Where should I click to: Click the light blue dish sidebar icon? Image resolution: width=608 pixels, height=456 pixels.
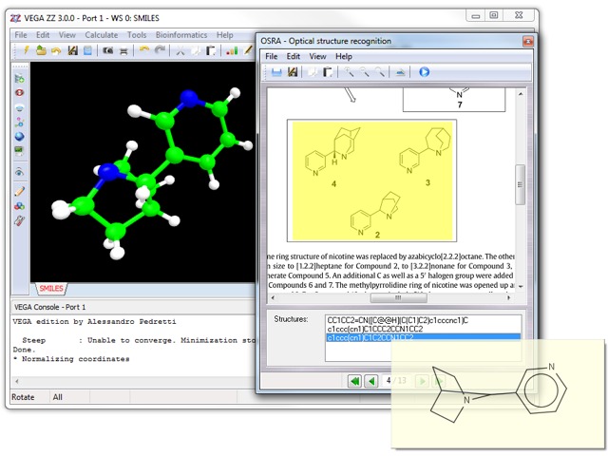(x=19, y=107)
